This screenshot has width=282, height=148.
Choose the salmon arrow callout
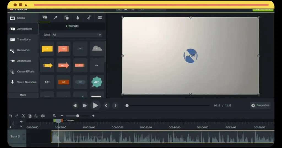coord(64,65)
